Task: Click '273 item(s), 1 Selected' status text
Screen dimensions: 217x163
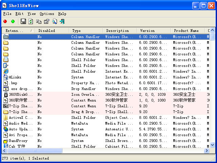Action: 25,158
